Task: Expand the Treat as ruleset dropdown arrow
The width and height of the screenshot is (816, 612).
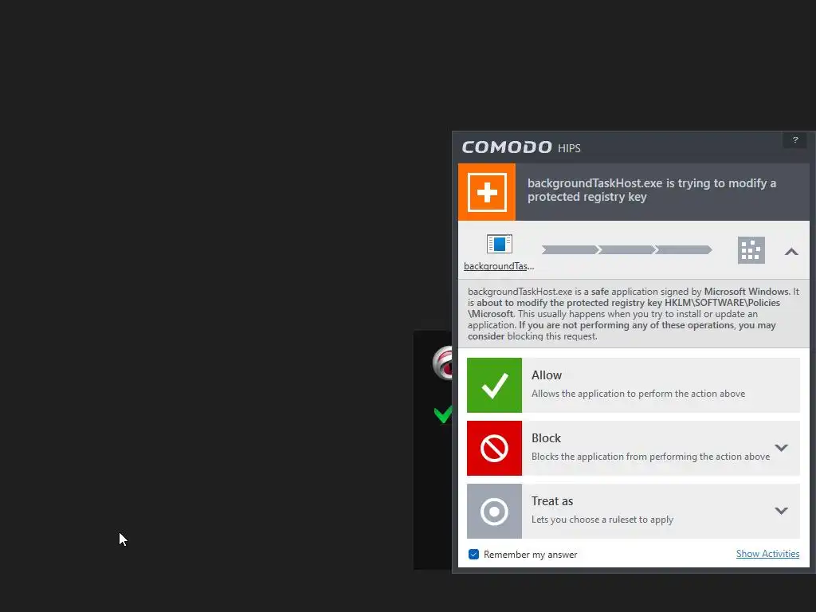Action: pyautogui.click(x=781, y=511)
